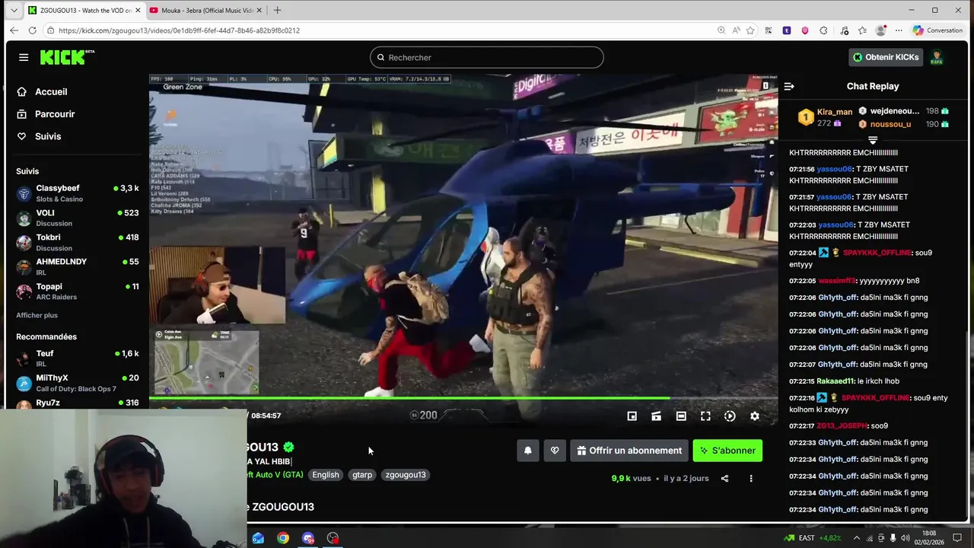The height and width of the screenshot is (548, 974).
Task: Open Classybeef channel in Suivis list
Action: (x=77, y=193)
